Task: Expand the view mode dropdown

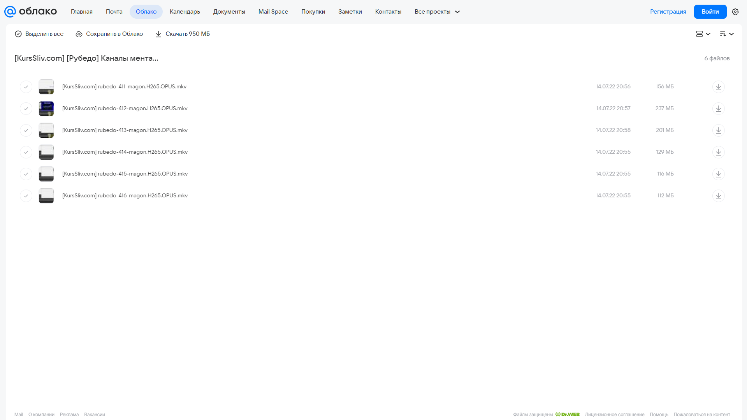Action: [703, 34]
